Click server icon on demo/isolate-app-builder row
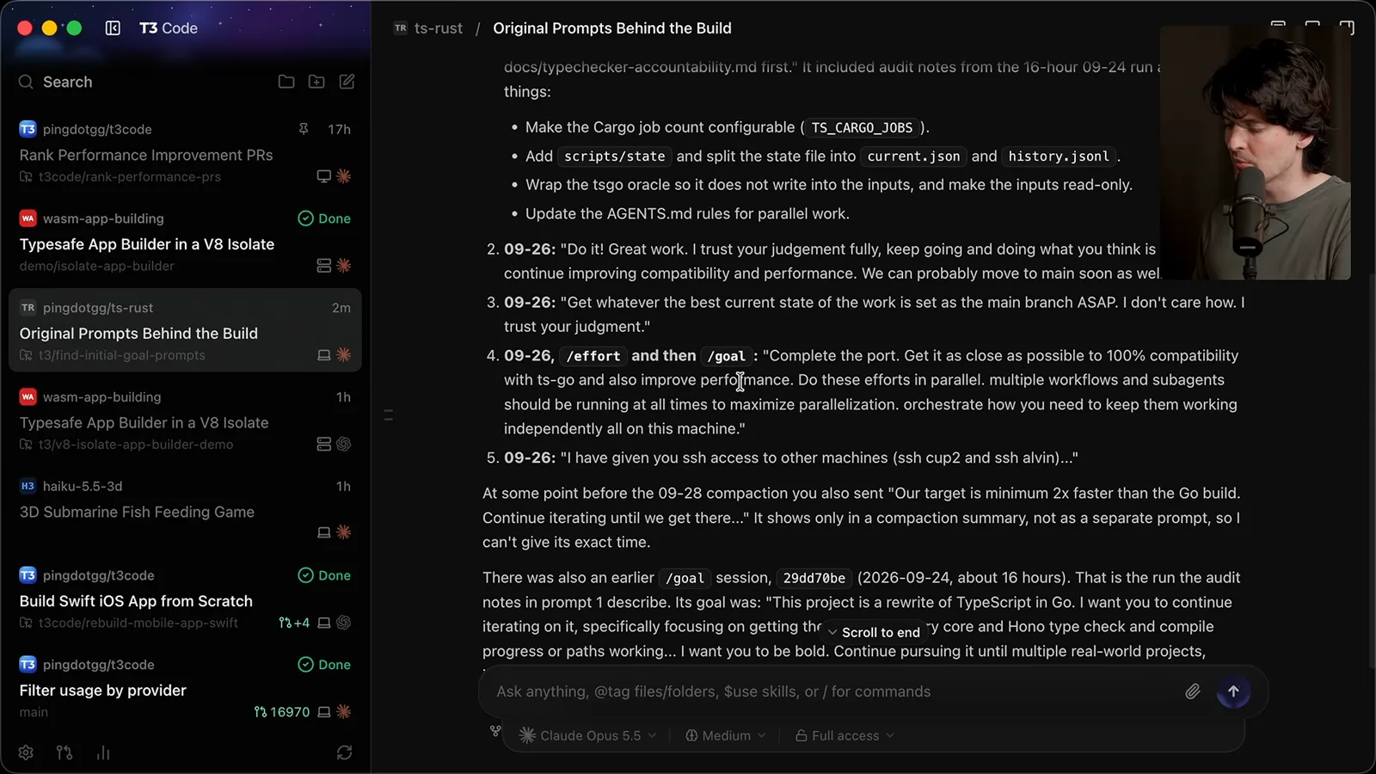1376x774 pixels. pyautogui.click(x=324, y=266)
